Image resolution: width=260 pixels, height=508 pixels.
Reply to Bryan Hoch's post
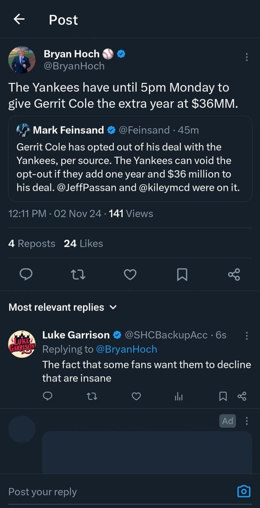tap(26, 275)
